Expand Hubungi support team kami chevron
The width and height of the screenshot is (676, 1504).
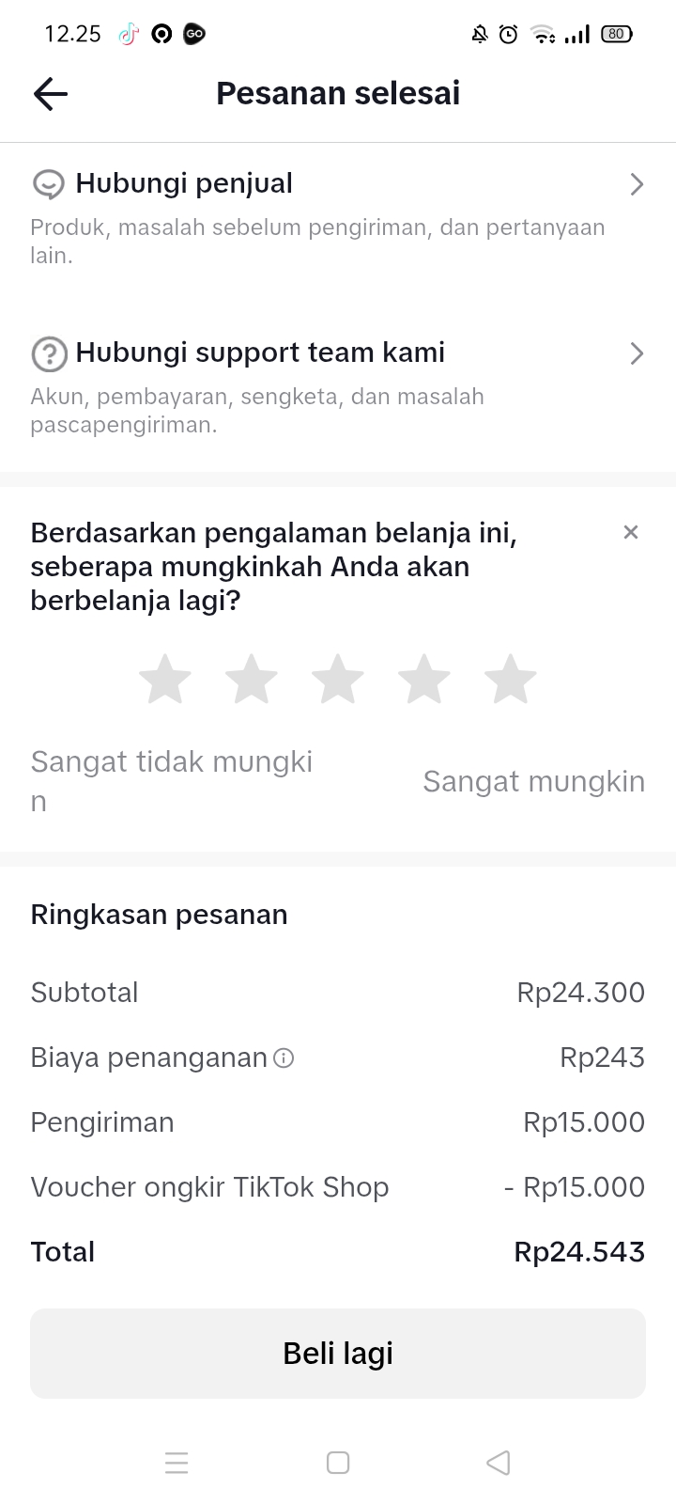(637, 353)
